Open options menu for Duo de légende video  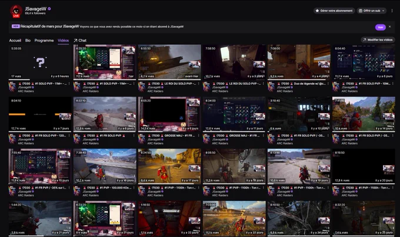pos(328,84)
